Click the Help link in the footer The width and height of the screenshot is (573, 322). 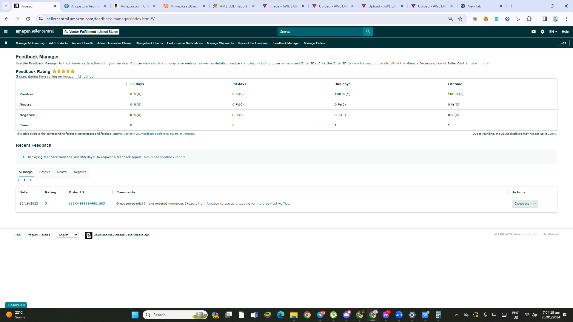(x=18, y=235)
